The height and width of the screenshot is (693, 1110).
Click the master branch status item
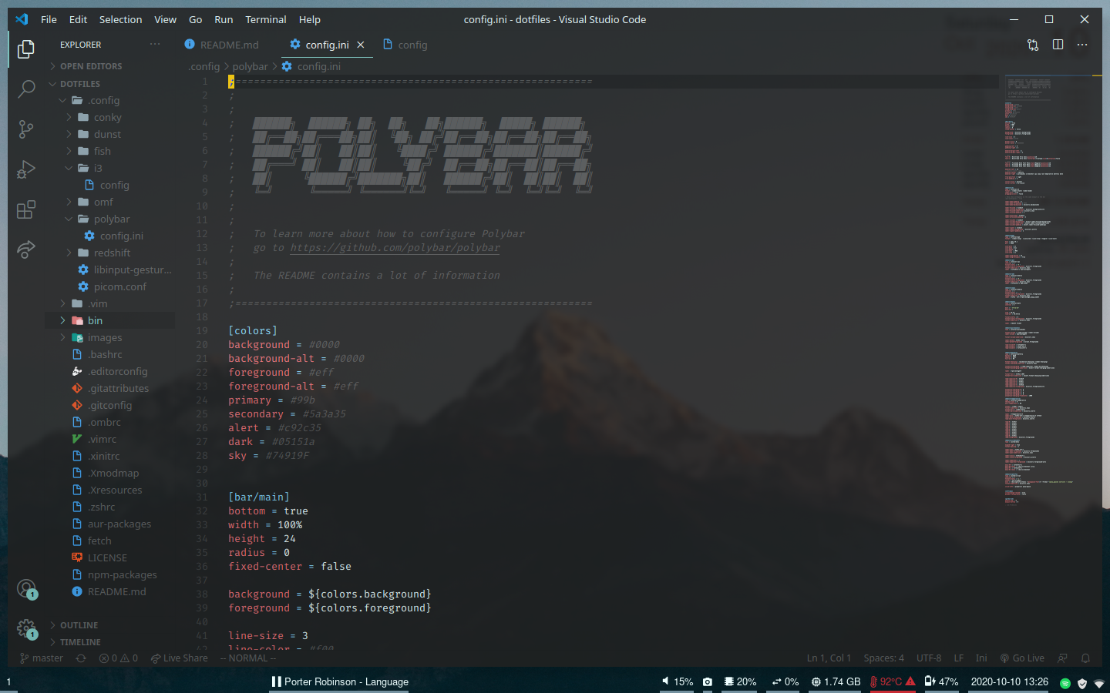click(42, 658)
